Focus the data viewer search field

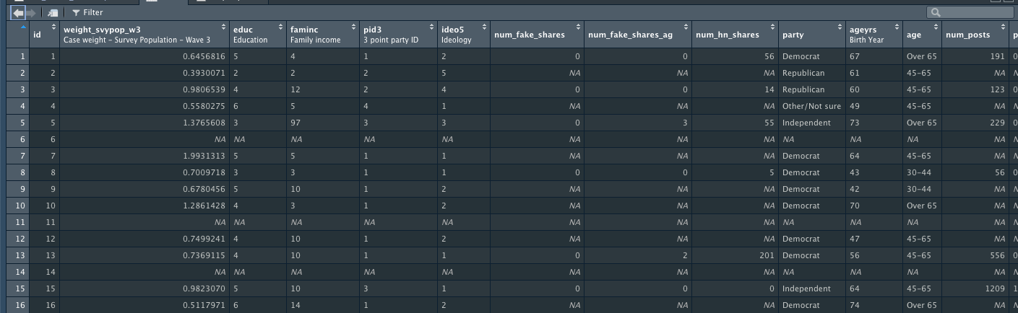point(972,12)
